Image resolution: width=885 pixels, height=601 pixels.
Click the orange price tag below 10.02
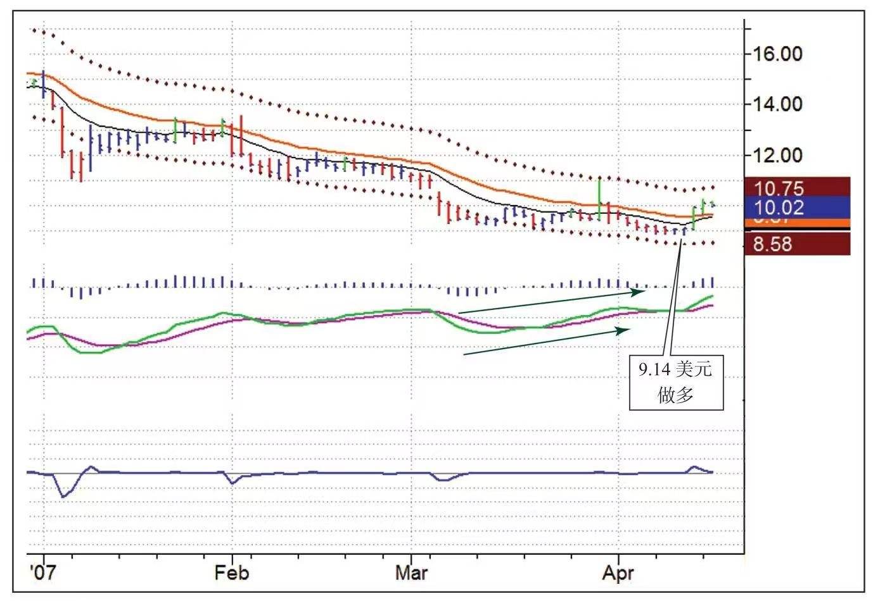[x=797, y=222]
